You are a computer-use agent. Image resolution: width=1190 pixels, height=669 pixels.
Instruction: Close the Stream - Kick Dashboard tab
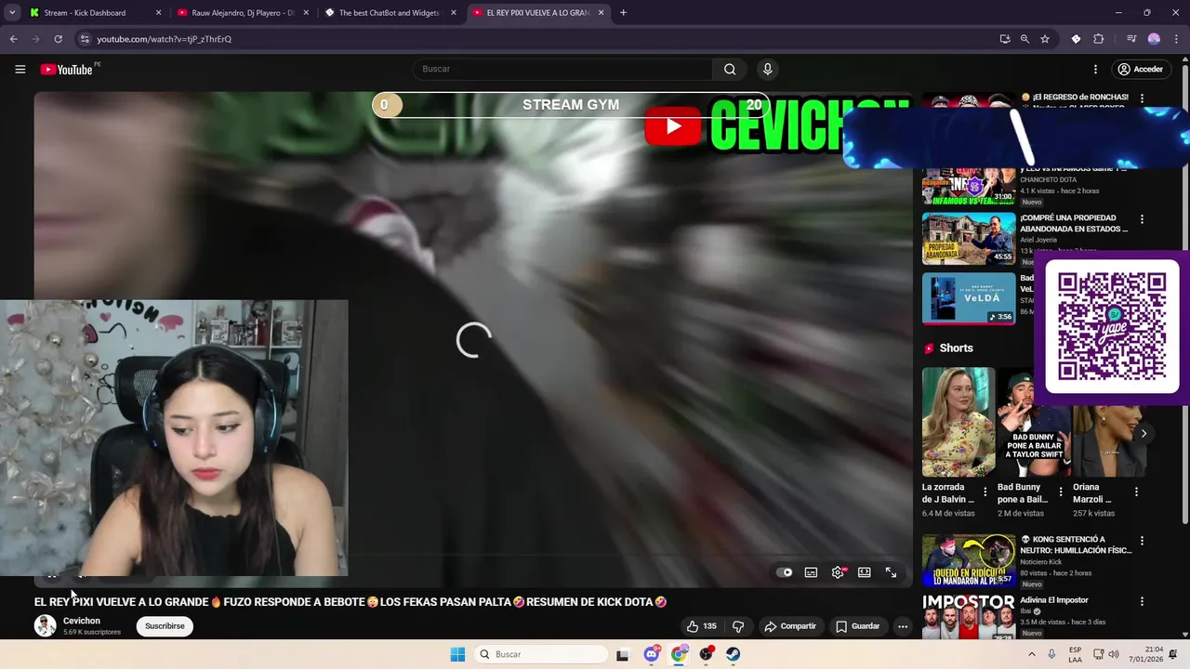coord(158,13)
